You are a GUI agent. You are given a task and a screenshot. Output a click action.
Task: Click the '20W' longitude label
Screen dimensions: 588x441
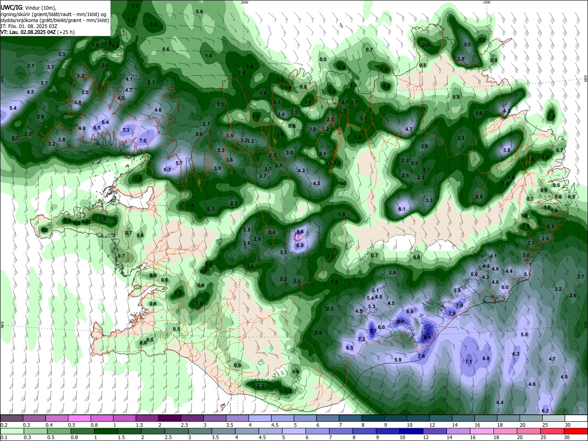pyautogui.click(x=245, y=2)
